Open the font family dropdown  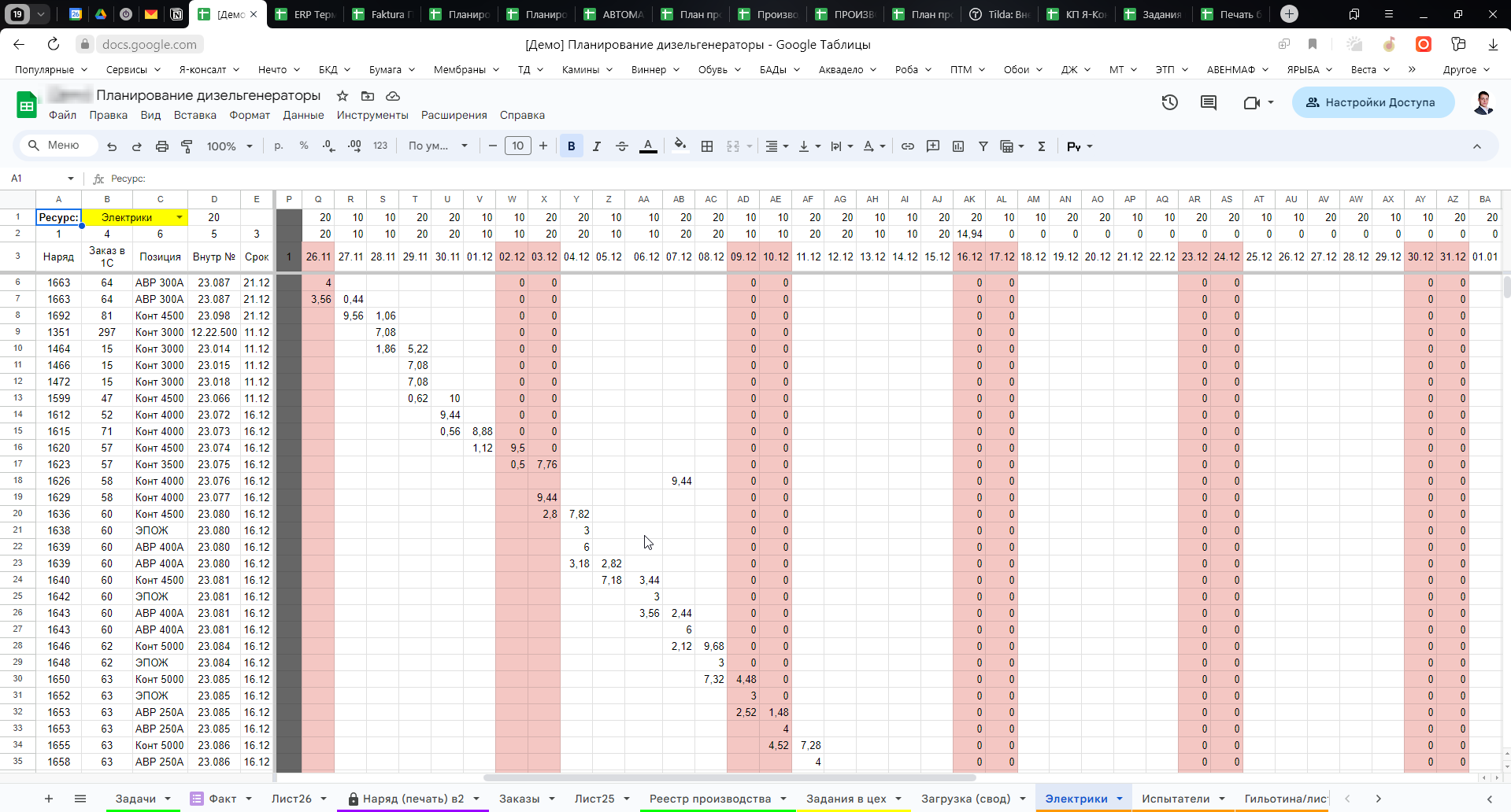point(438,146)
